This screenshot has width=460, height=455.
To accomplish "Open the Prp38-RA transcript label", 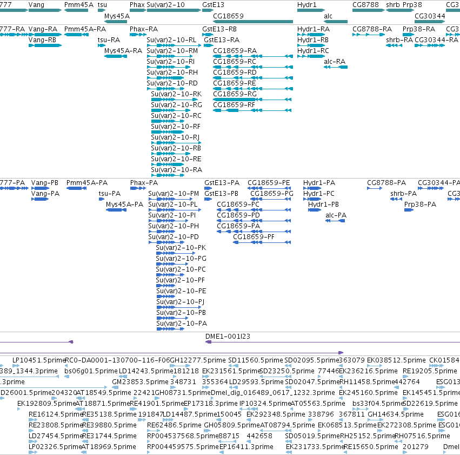I will point(419,29).
